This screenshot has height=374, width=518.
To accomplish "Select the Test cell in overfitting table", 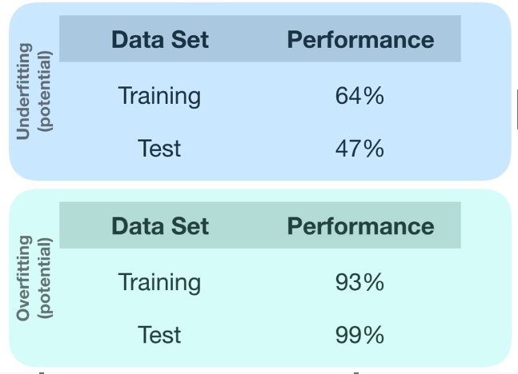I will coord(159,335).
